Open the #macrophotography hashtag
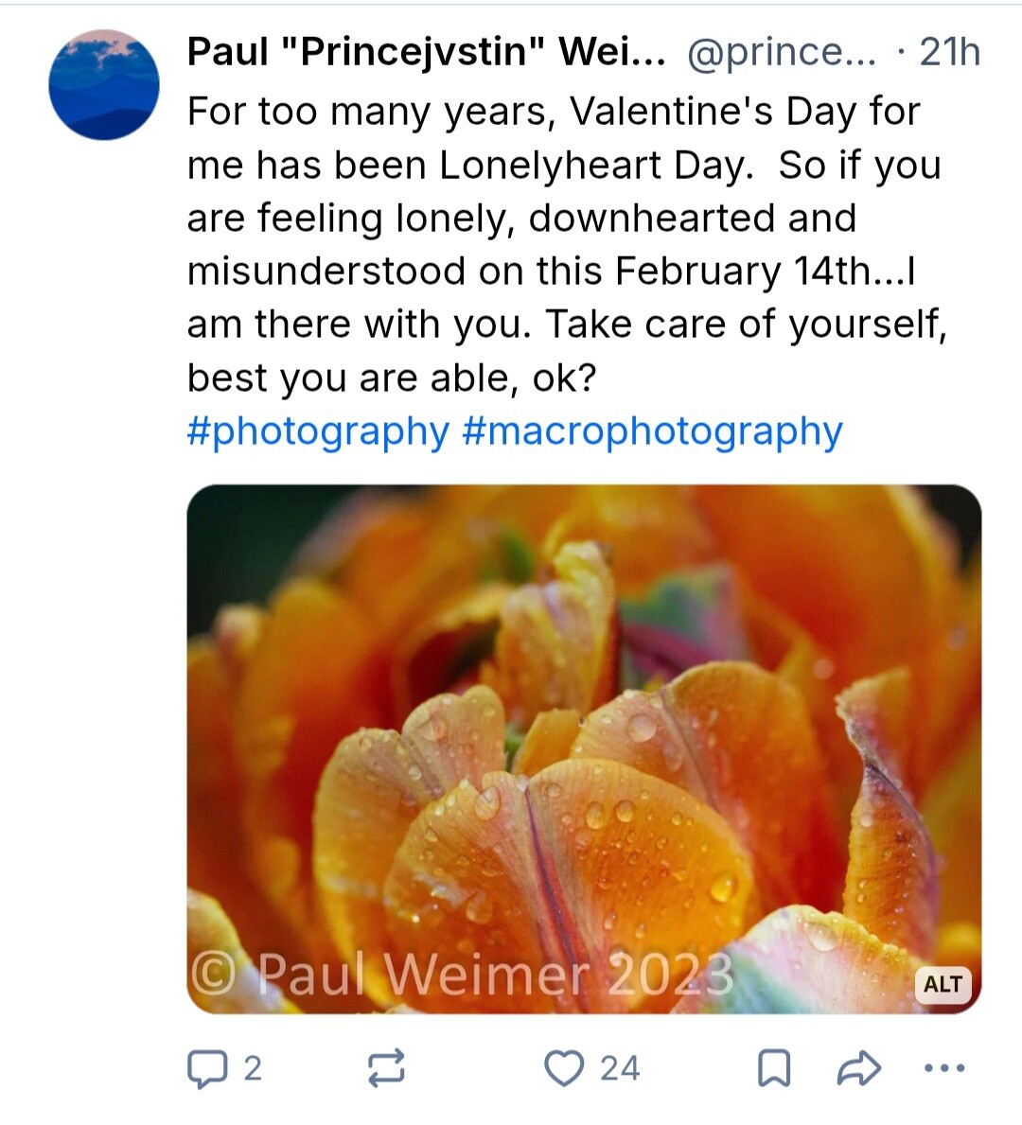Image resolution: width=1022 pixels, height=1125 pixels. point(652,431)
